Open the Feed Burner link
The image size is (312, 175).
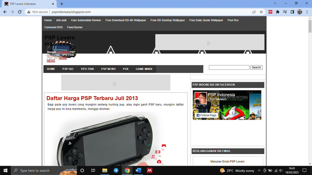pos(75,27)
